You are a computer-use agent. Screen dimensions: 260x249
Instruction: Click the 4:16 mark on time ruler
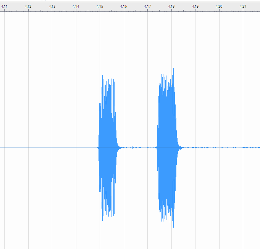pyautogui.click(x=124, y=6)
